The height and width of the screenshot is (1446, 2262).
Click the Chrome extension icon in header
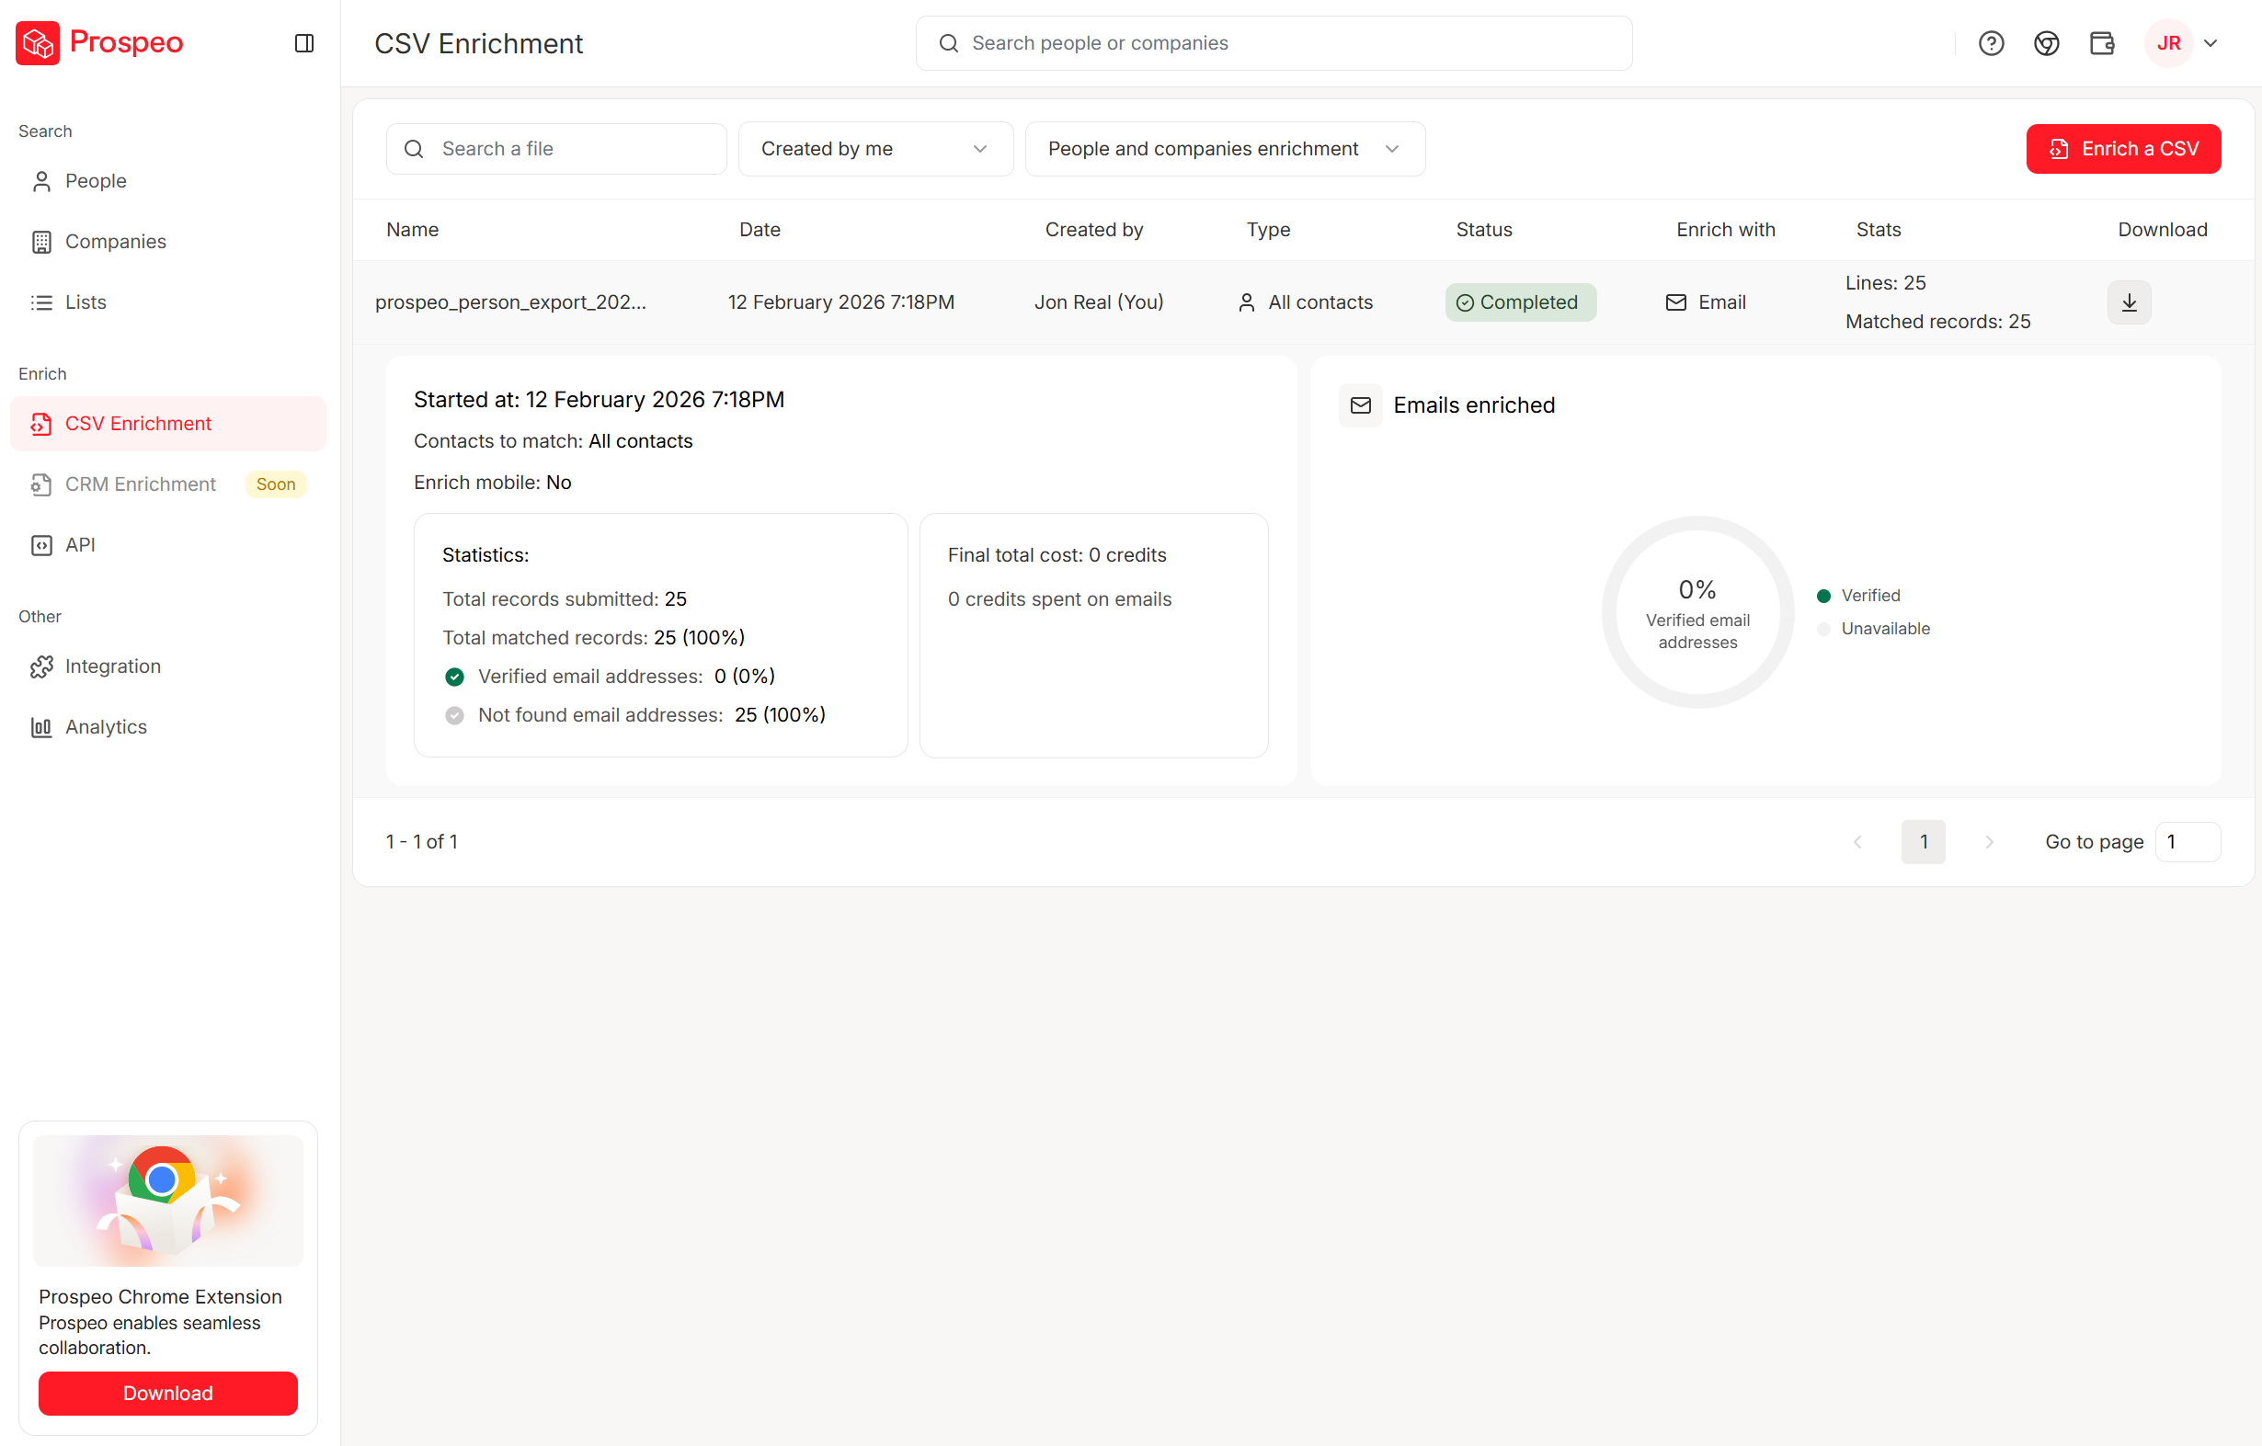(x=2046, y=43)
